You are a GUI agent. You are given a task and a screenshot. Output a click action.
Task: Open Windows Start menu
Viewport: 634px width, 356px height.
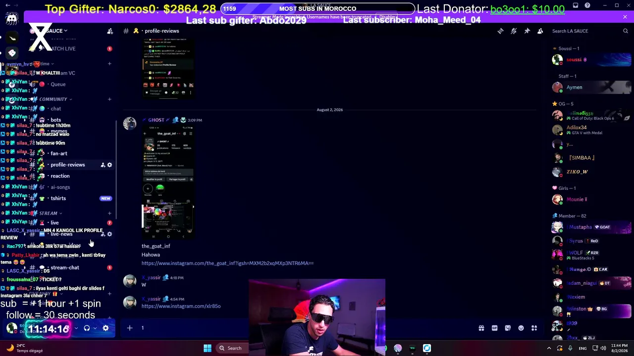[x=208, y=348]
